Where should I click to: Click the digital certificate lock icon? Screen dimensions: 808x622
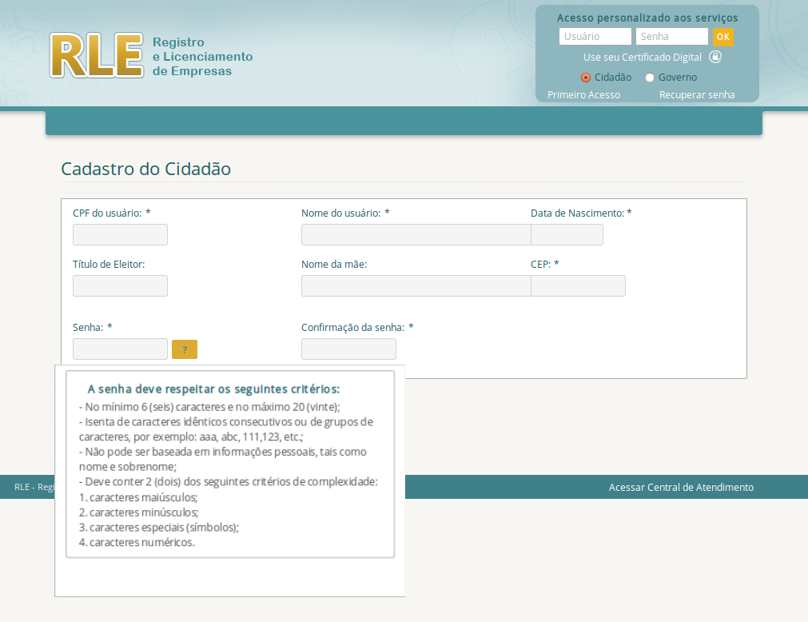coord(715,57)
